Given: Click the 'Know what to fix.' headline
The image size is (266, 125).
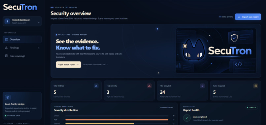Looking at the screenshot, I should tap(78, 48).
